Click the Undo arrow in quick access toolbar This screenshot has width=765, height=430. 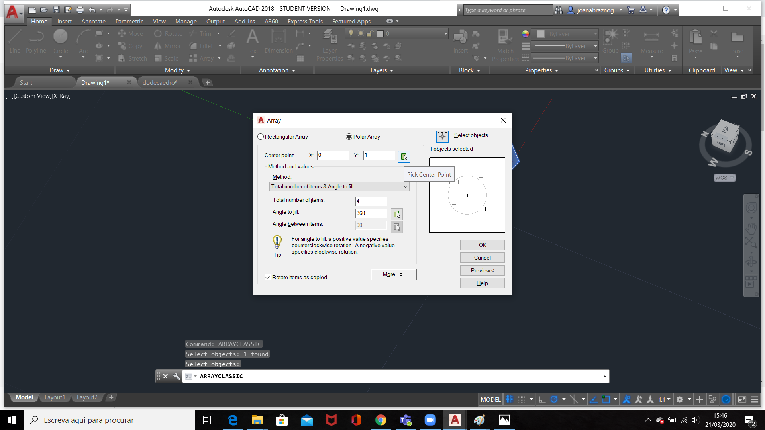pyautogui.click(x=92, y=10)
